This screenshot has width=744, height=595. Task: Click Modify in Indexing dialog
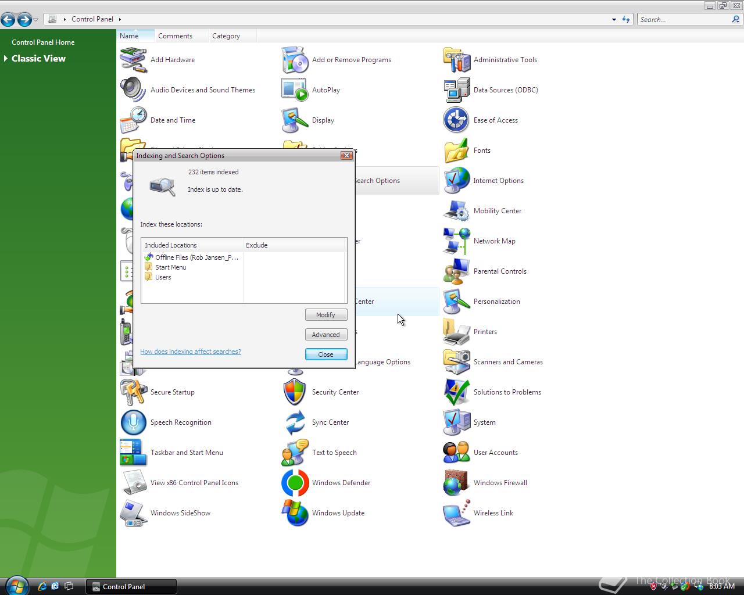point(326,315)
